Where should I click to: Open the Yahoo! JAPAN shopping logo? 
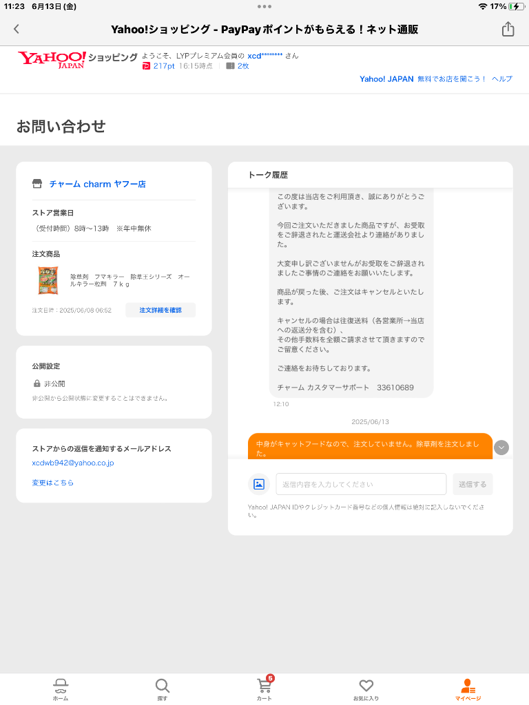[x=77, y=59]
